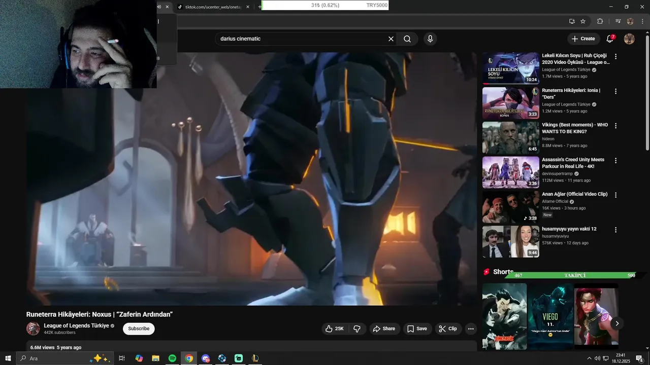Subscribe to League of Legends Türkiye
The image size is (650, 365).
139,328
